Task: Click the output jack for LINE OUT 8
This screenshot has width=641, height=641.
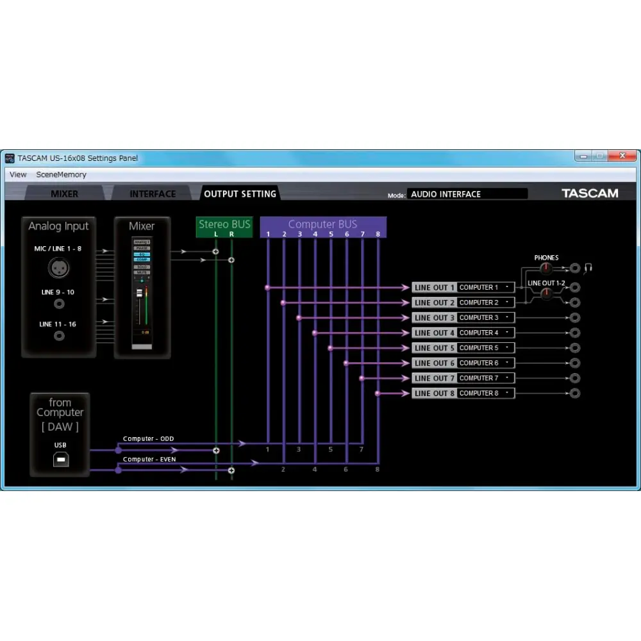Action: pyautogui.click(x=575, y=394)
